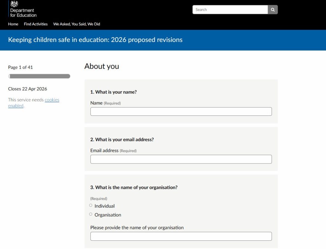Open We Asked, You Said, We Did
326x249 pixels.
76,24
